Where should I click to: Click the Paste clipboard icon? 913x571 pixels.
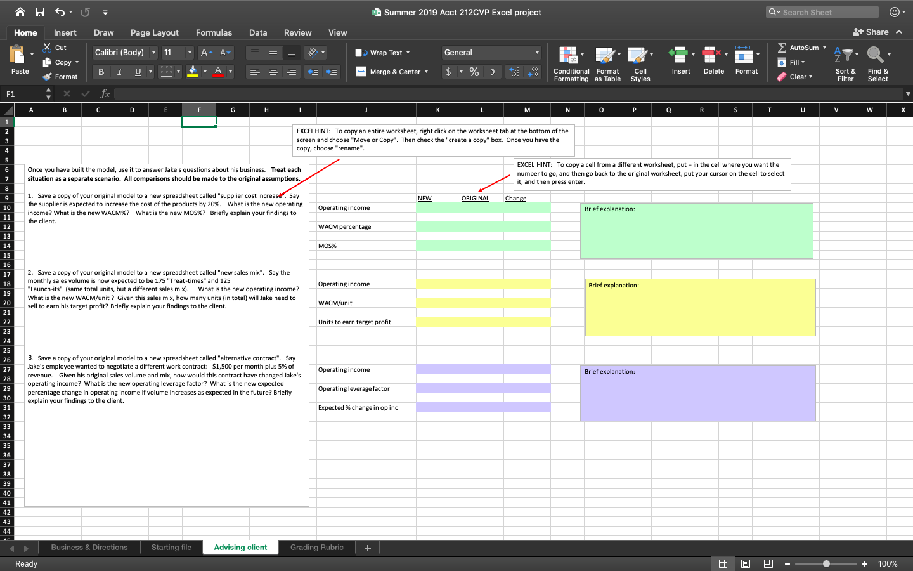(17, 55)
